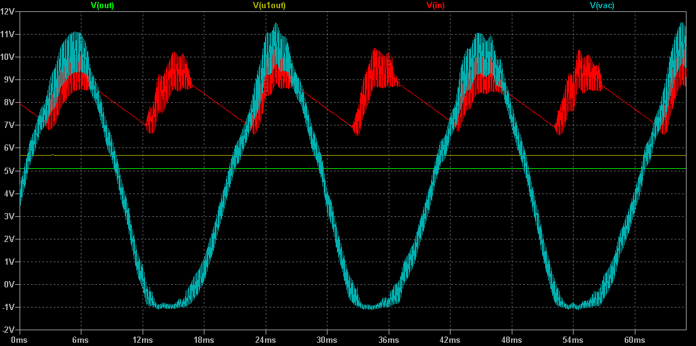Click the 6V vertical axis label
Image resolution: width=696 pixels, height=346 pixels.
pos(10,147)
